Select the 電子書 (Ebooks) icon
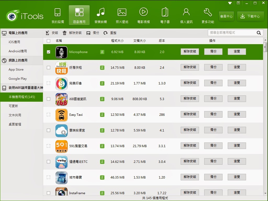This screenshot has height=201, width=268. click(165, 15)
